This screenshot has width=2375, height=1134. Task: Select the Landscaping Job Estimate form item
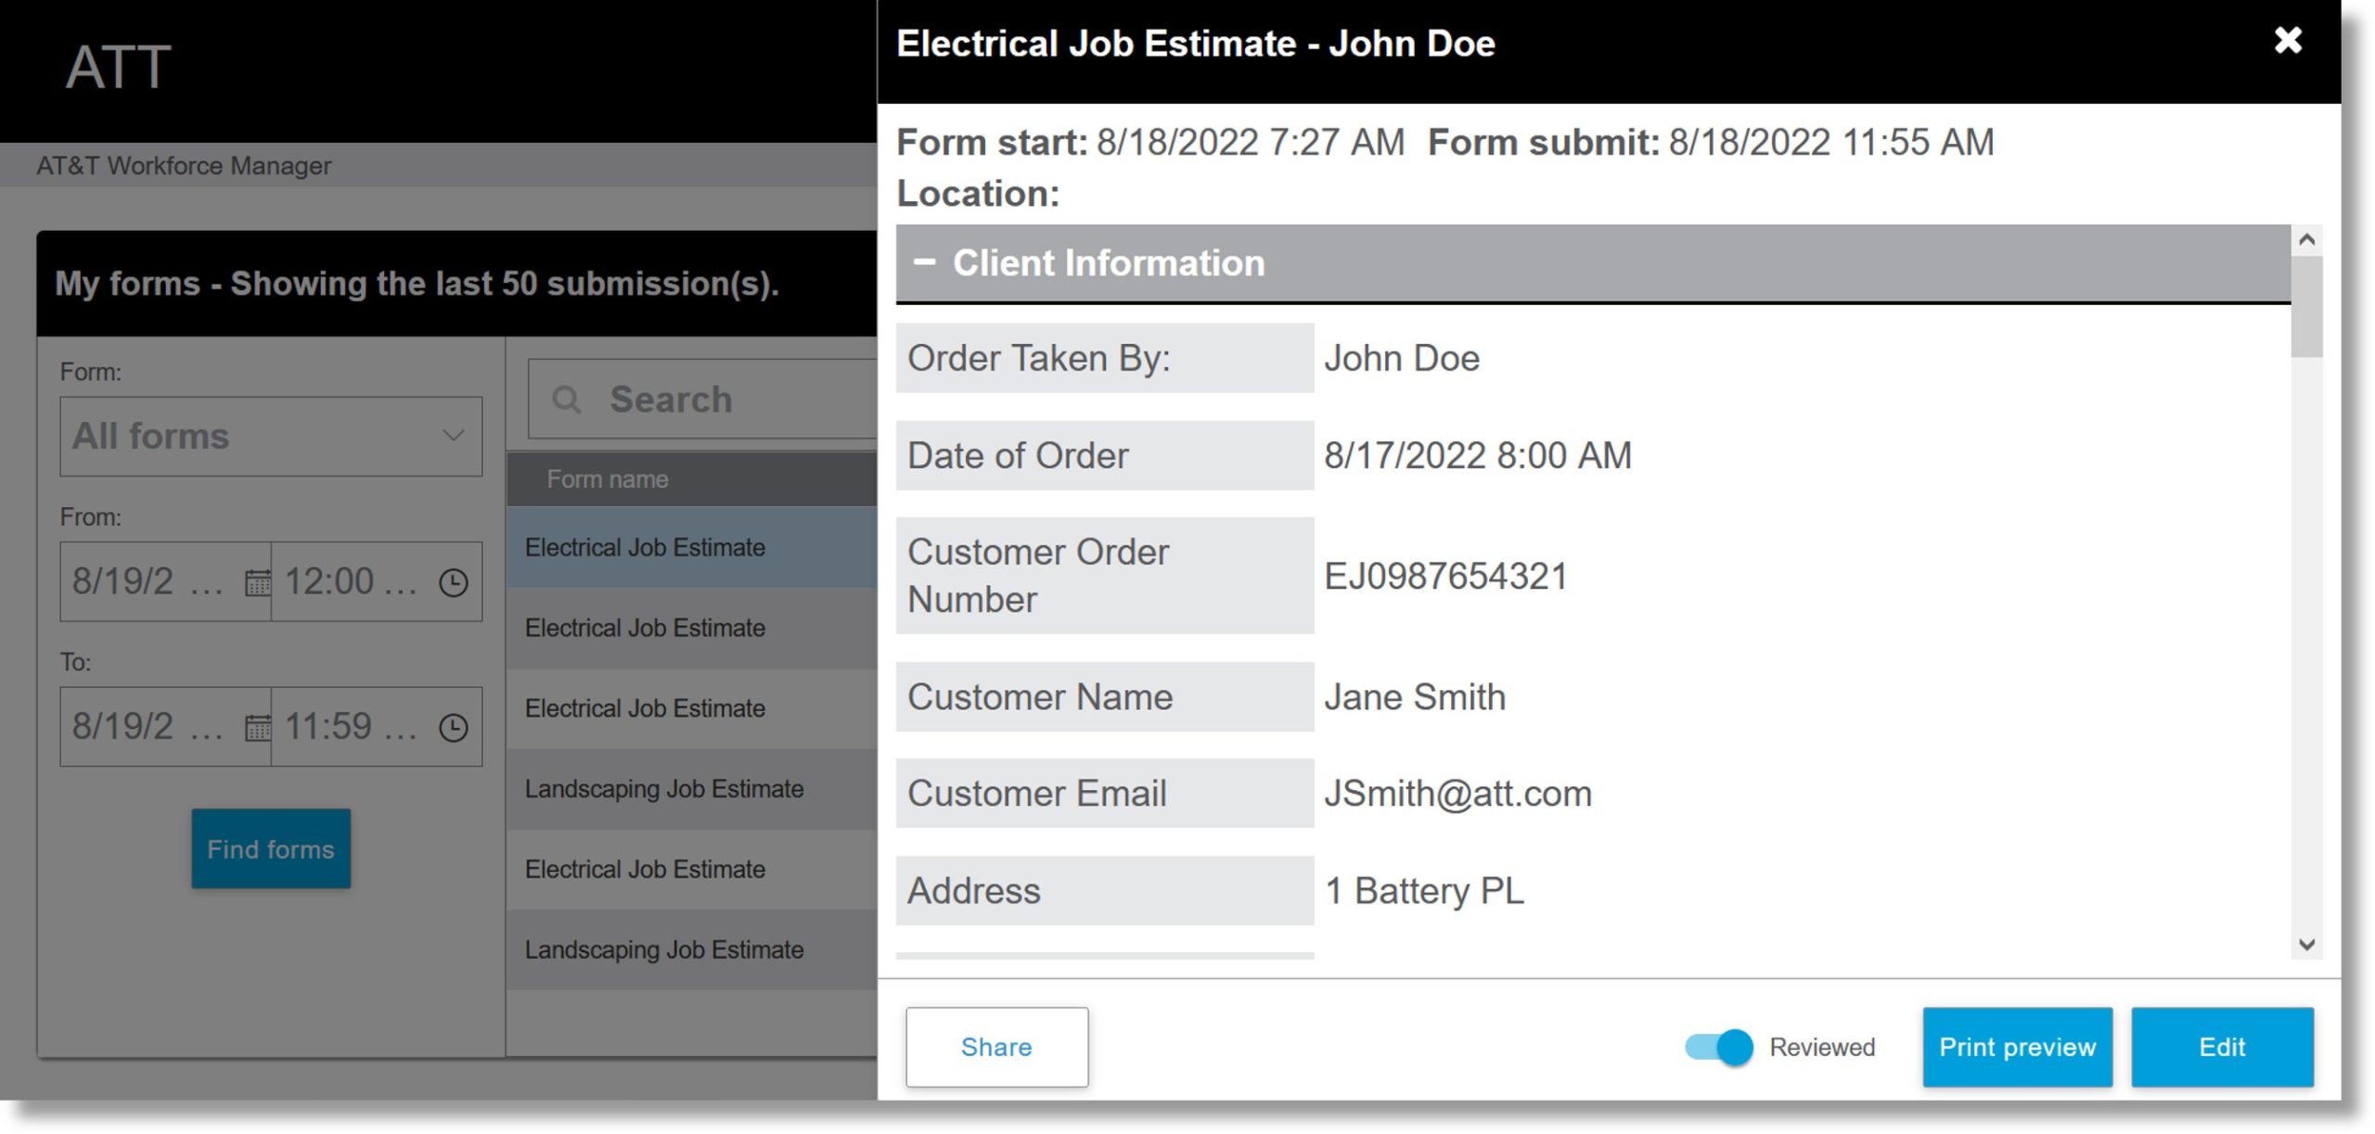coord(663,787)
